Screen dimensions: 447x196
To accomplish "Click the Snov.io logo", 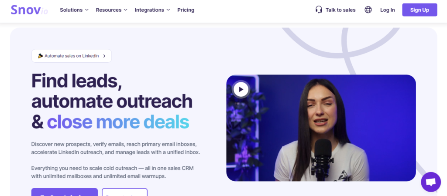I will 29,10.
